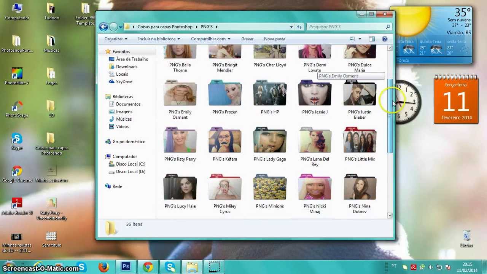Open Incluir na biblioteca menu
This screenshot has width=487, height=274.
159,39
